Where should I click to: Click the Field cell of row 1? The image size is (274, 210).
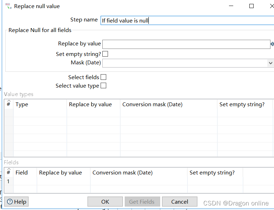pyautogui.click(x=25, y=182)
